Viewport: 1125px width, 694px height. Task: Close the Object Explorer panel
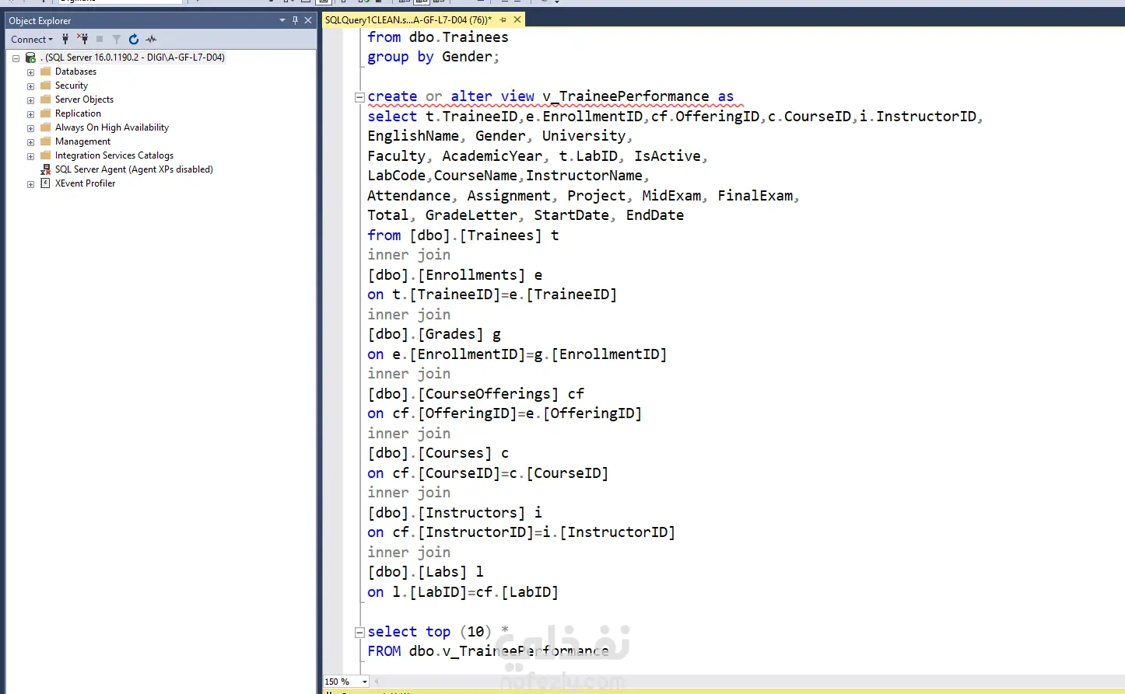[308, 20]
